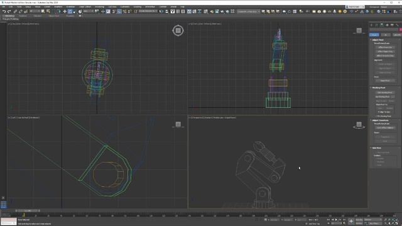Undo the last action in main toolbar

[x=4, y=11]
